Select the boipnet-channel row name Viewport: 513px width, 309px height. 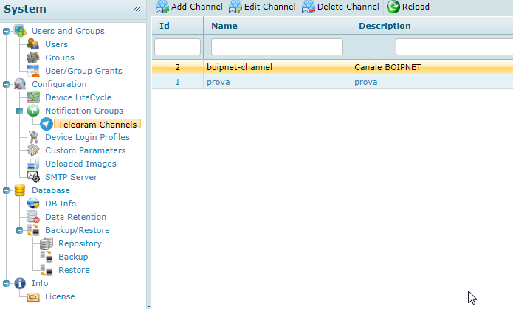pos(239,67)
